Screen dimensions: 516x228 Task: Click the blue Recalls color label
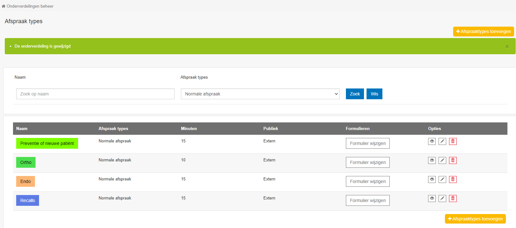(28, 200)
